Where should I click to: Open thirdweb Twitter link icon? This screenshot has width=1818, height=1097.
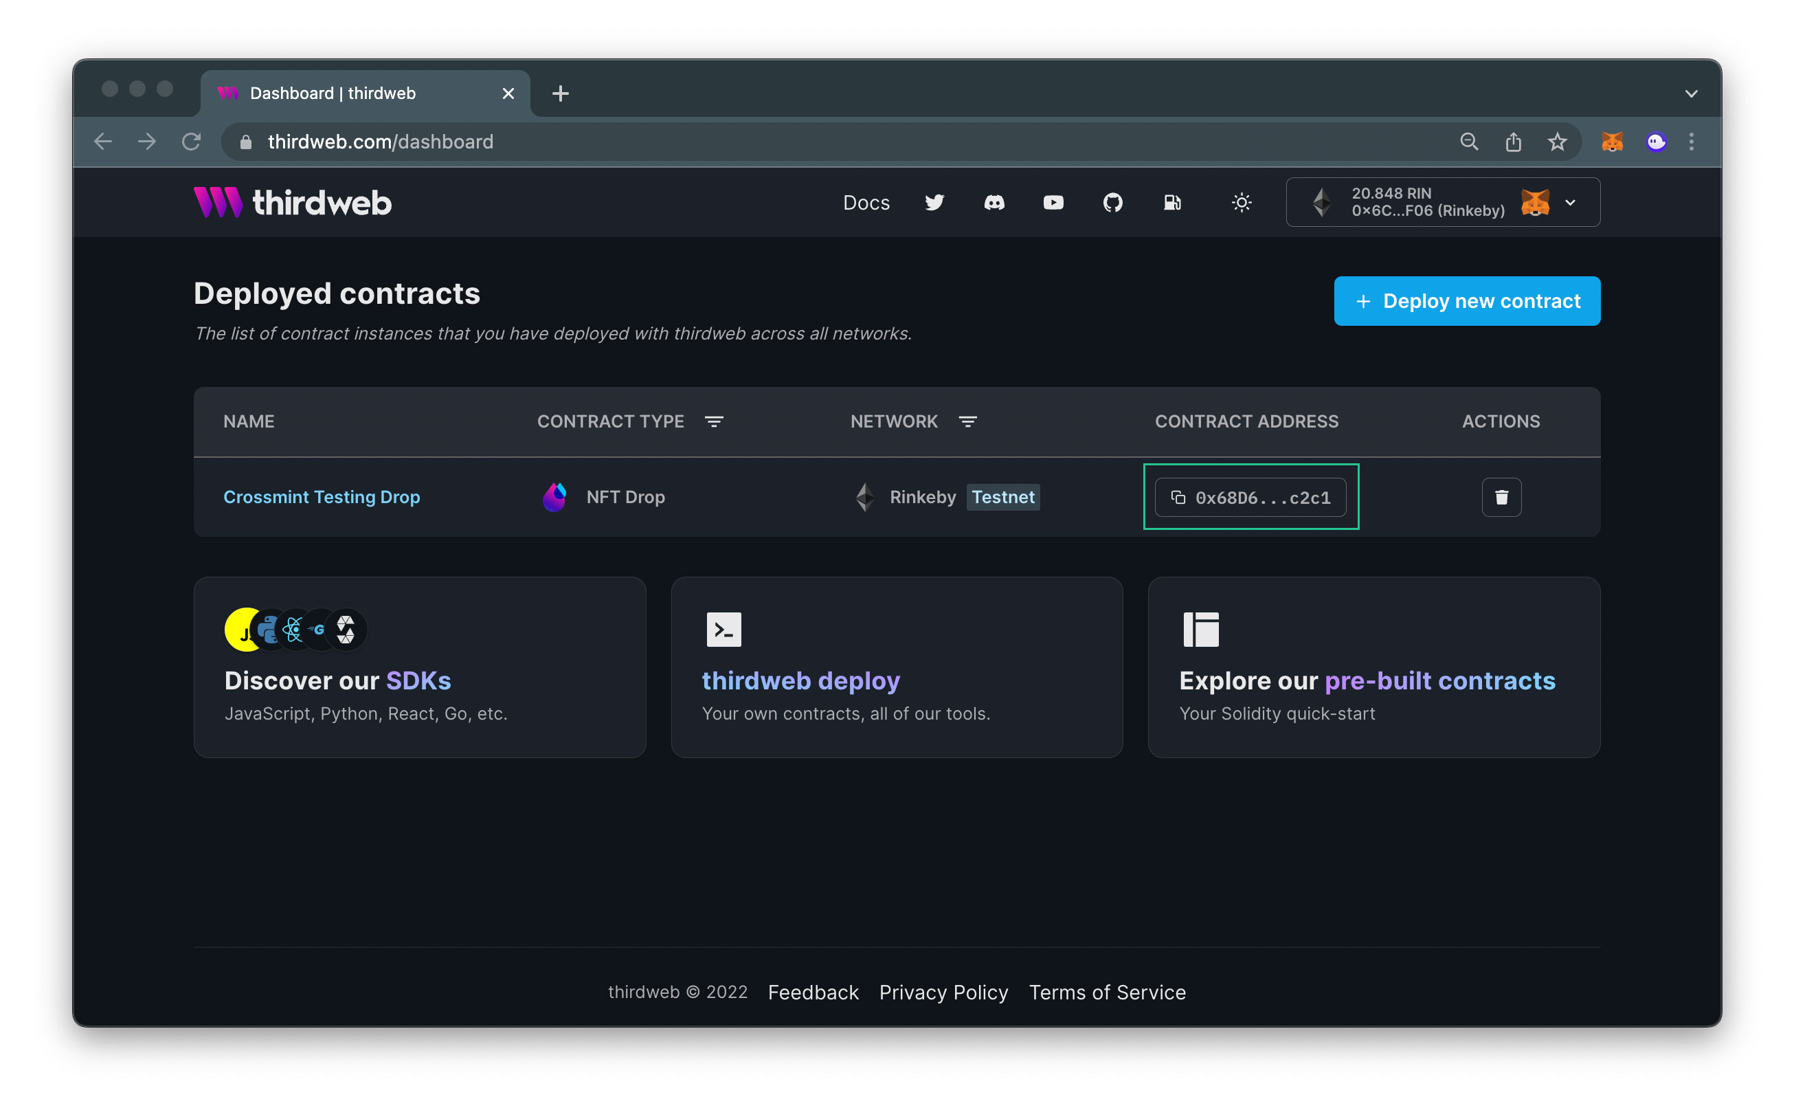[x=934, y=202]
